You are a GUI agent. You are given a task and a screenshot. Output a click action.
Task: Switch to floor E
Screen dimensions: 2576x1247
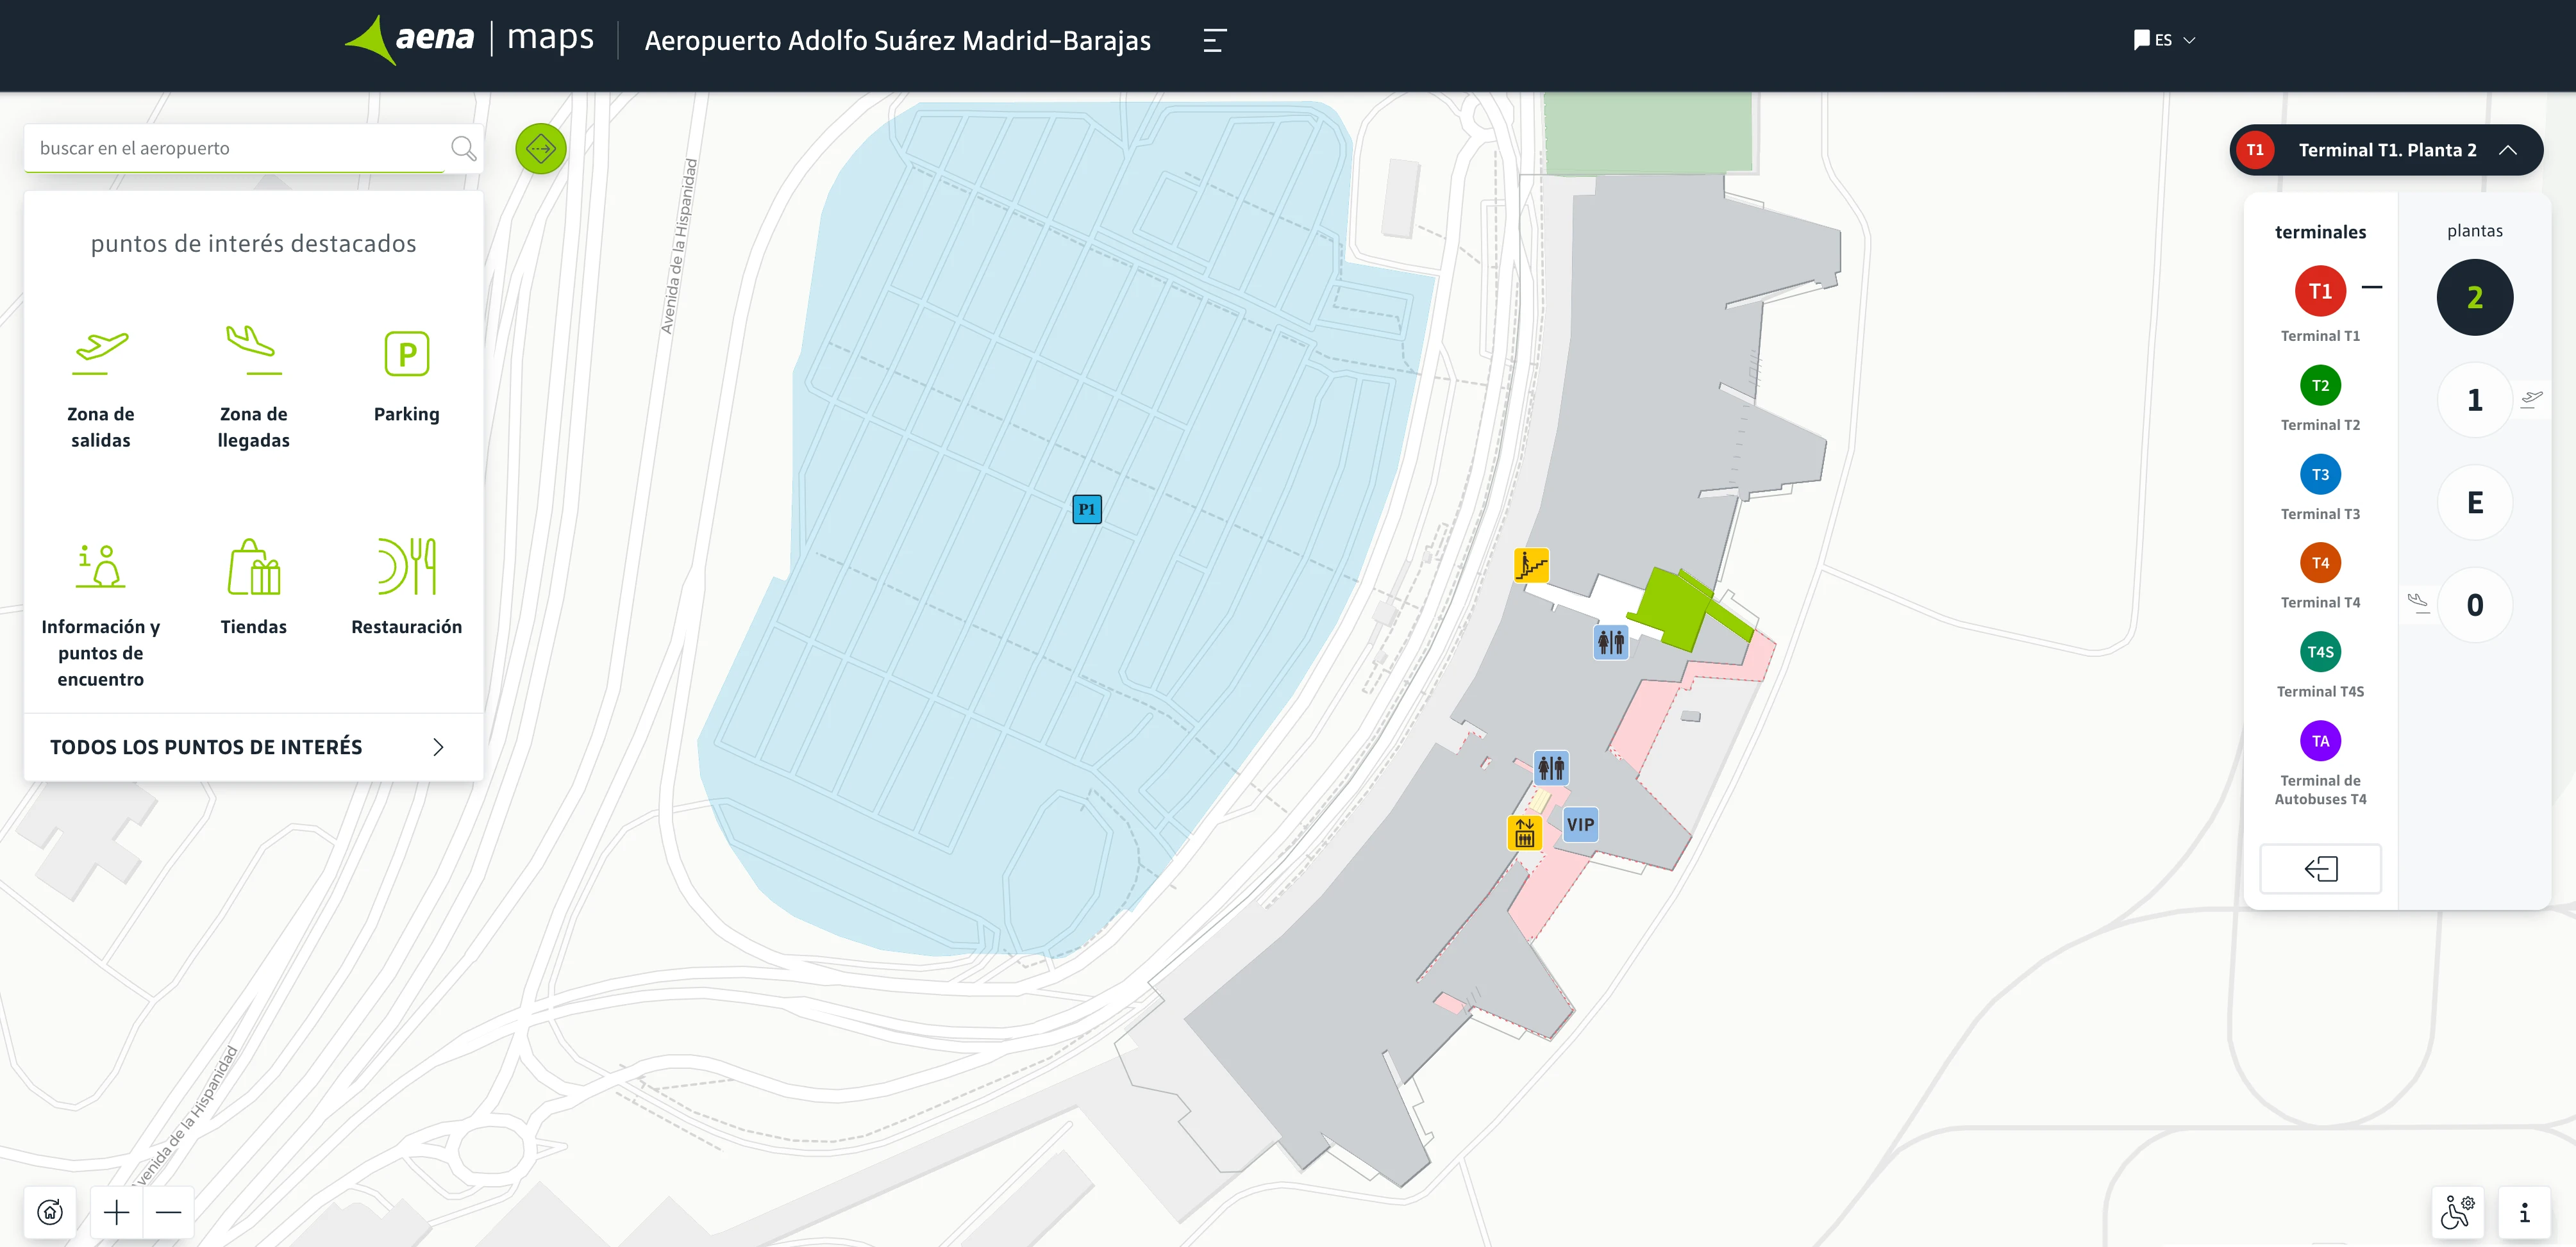click(x=2474, y=502)
